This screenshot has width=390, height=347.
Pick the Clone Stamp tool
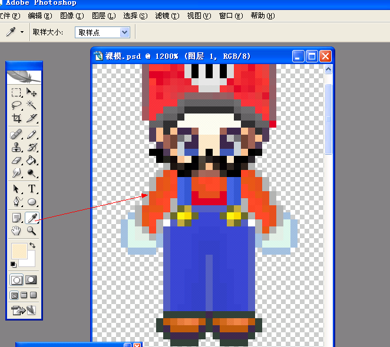click(x=16, y=147)
